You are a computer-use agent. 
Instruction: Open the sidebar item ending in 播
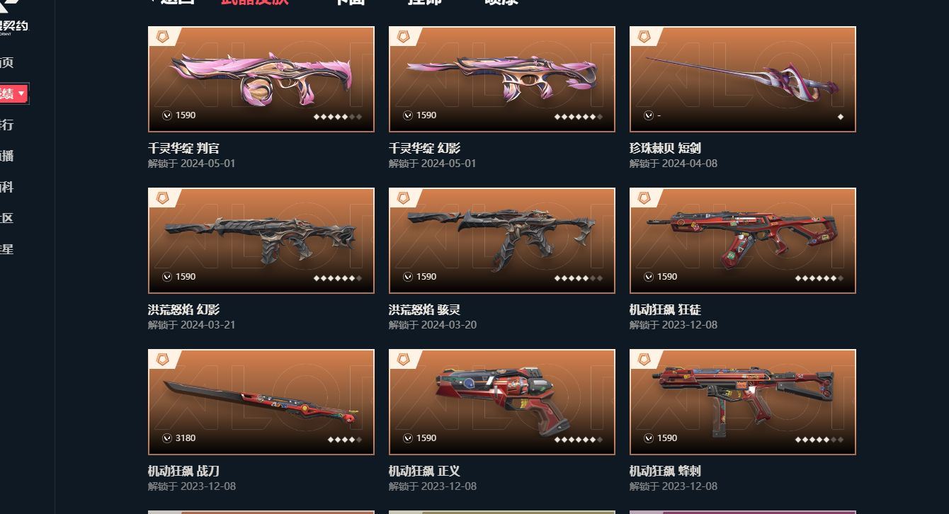[6, 156]
